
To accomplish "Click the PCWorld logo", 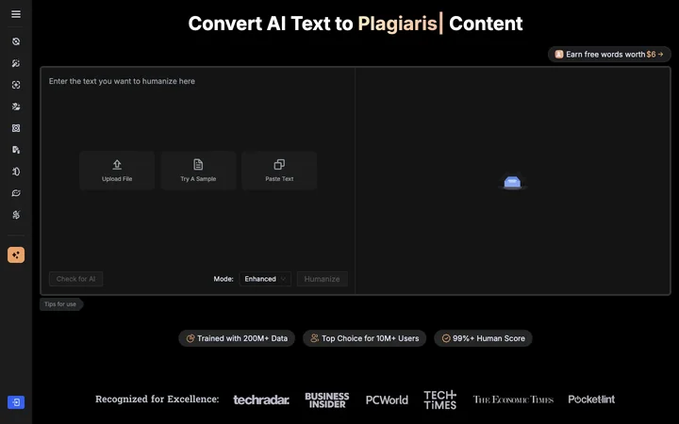I will (x=387, y=400).
